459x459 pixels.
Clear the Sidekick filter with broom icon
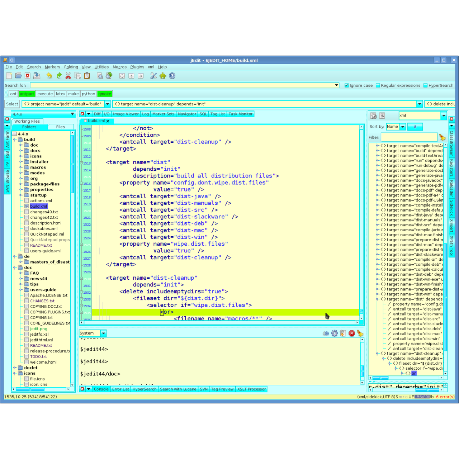(442, 137)
